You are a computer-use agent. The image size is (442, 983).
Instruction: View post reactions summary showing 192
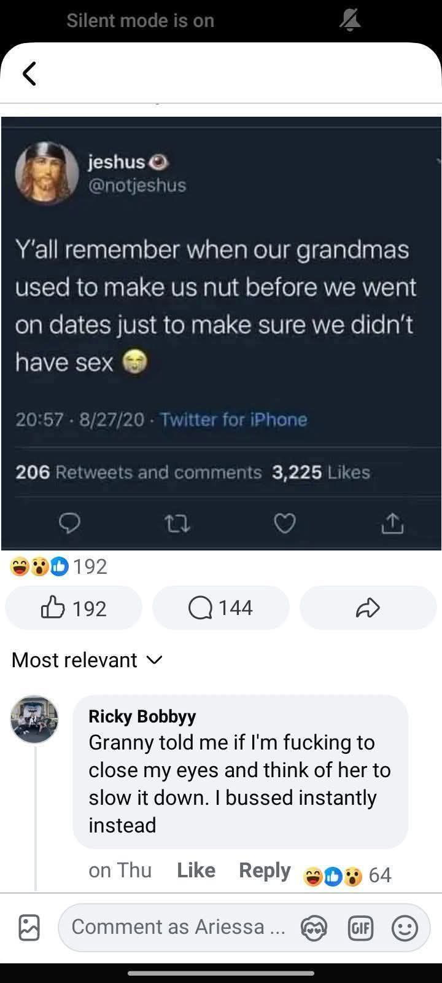coord(59,566)
